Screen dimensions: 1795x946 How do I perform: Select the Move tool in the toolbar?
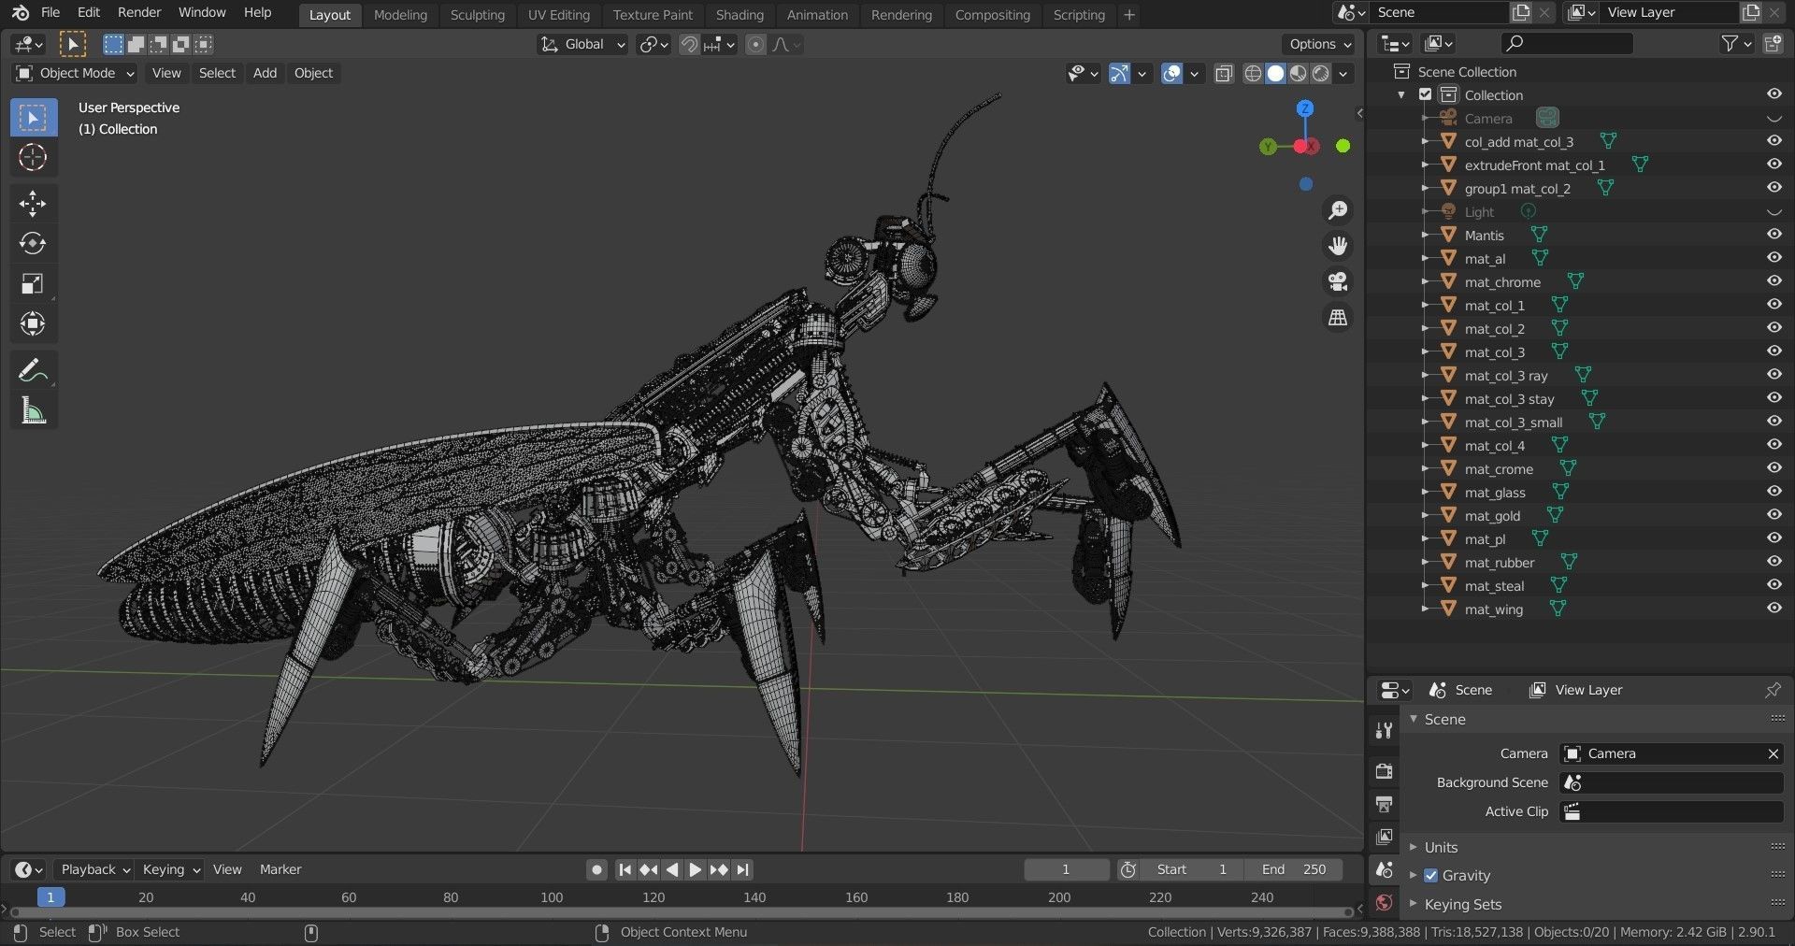[x=33, y=204]
